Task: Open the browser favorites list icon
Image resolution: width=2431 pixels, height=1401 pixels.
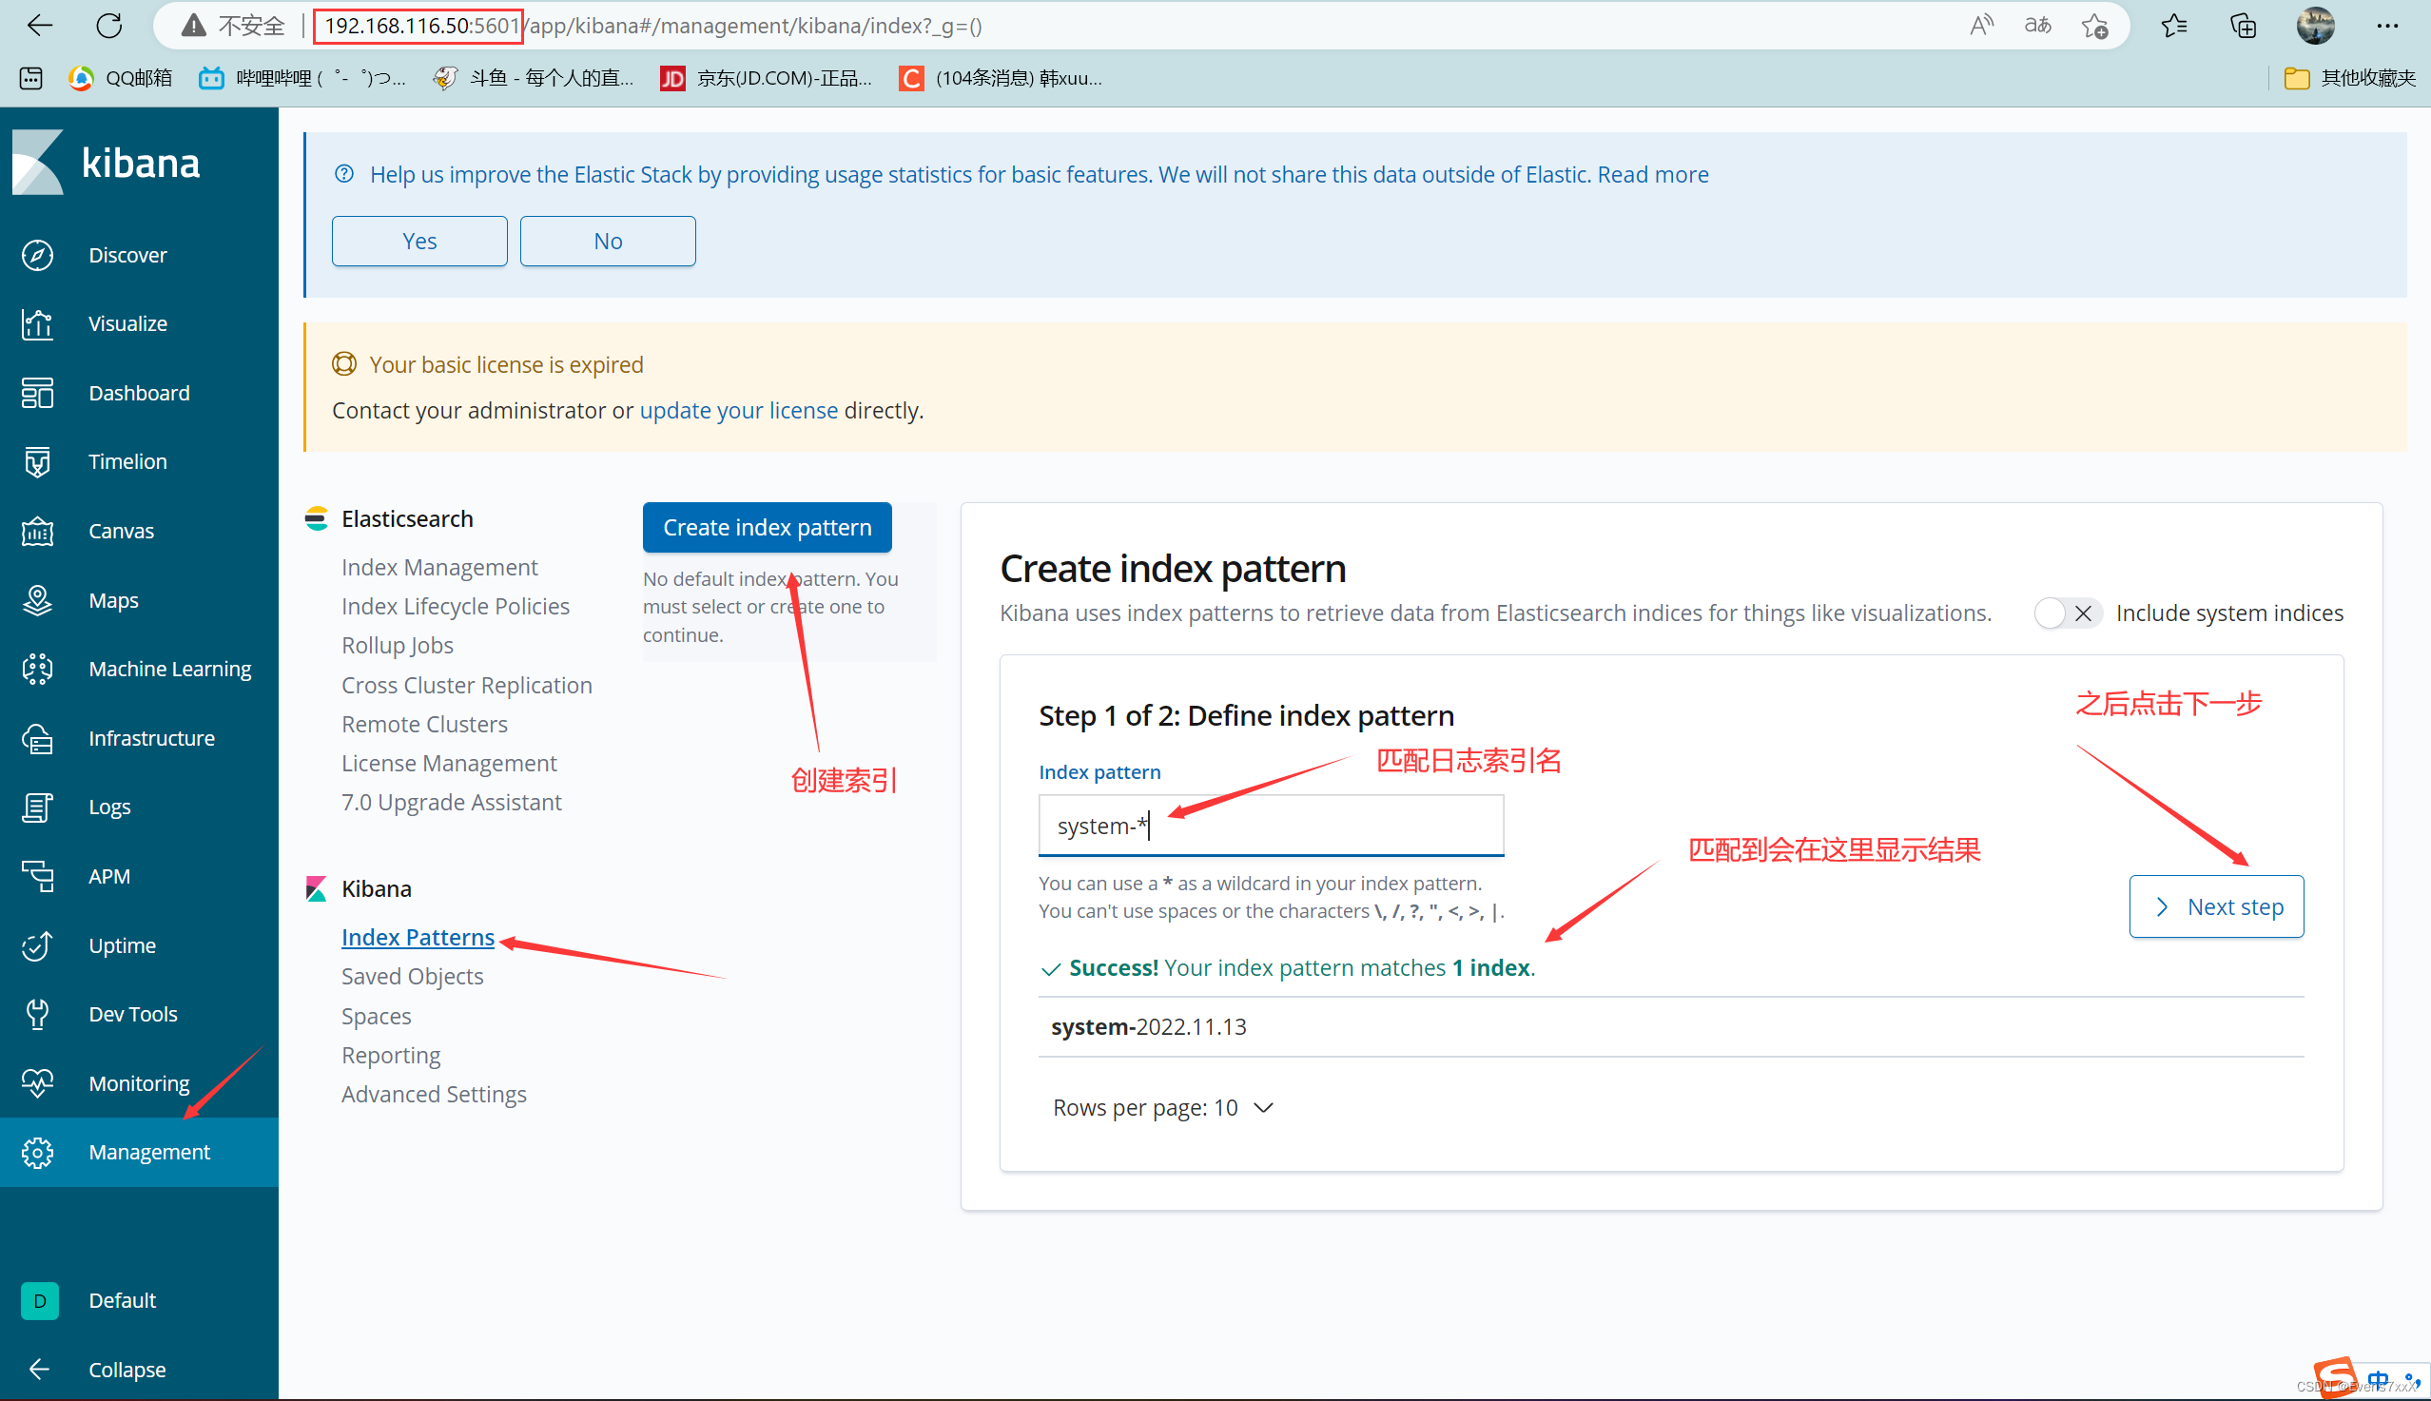Action: click(x=2174, y=26)
